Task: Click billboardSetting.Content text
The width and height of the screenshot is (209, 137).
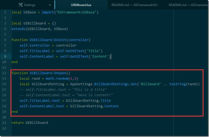Action: pyautogui.click(x=94, y=106)
